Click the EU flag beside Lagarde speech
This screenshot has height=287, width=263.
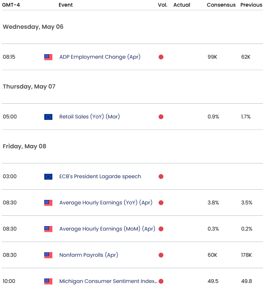pos(48,177)
